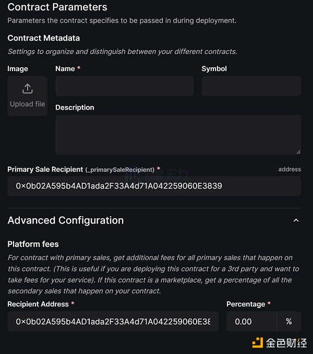This screenshot has height=354, width=313.
Task: Click the Percentage label text
Action: 245,304
